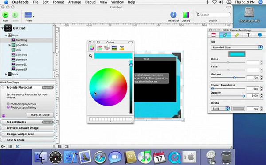Open Safari from the Dock
This screenshot has width=266, height=165.
[100, 157]
